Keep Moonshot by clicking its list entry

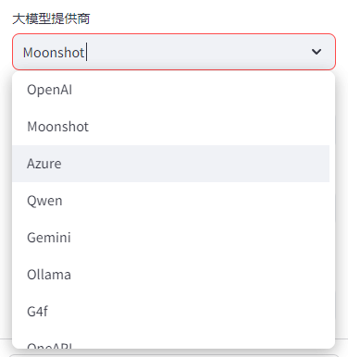[x=170, y=127]
